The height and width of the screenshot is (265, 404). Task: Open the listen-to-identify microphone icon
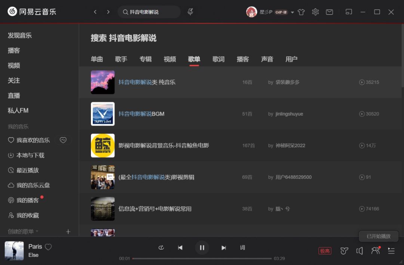190,12
